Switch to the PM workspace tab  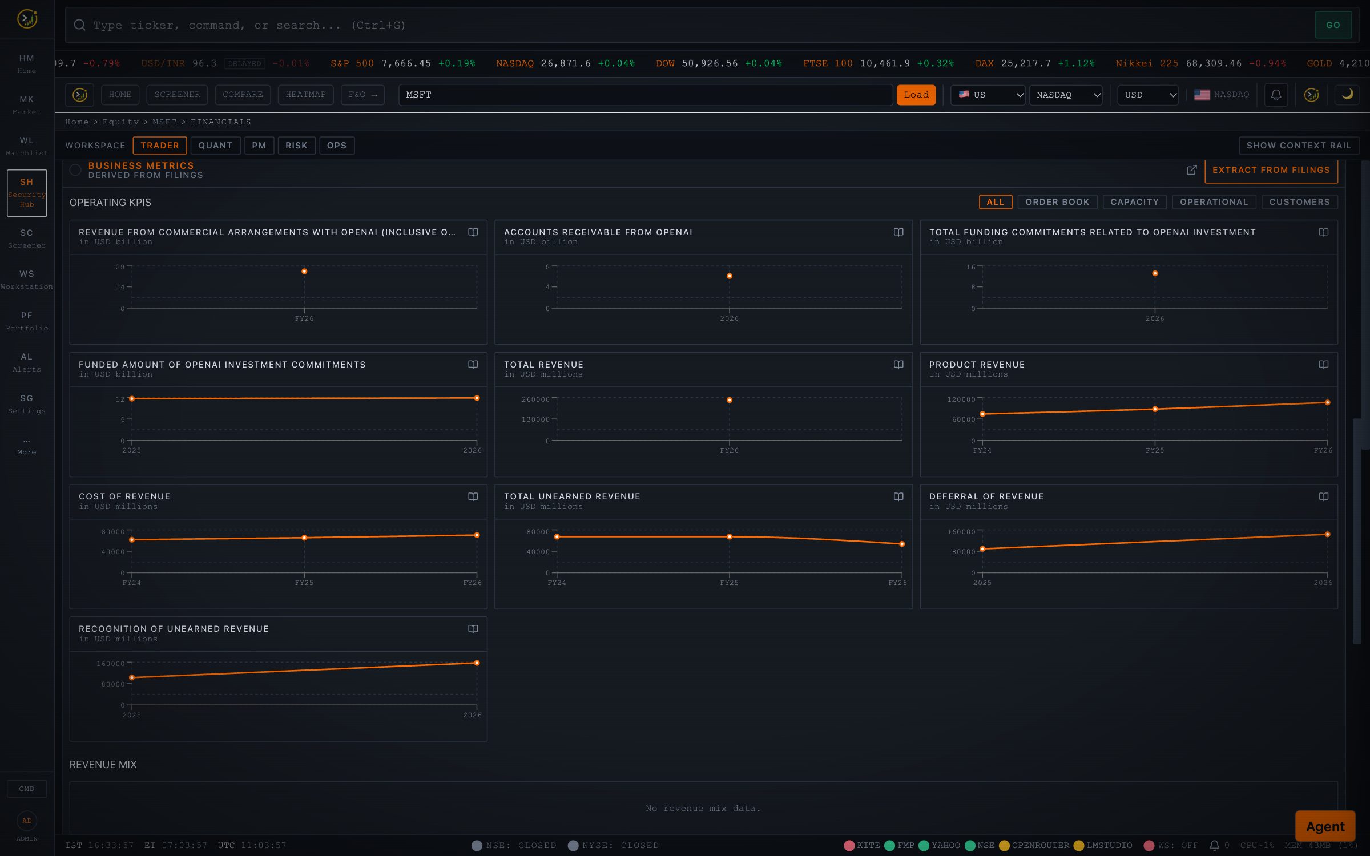pyautogui.click(x=259, y=146)
